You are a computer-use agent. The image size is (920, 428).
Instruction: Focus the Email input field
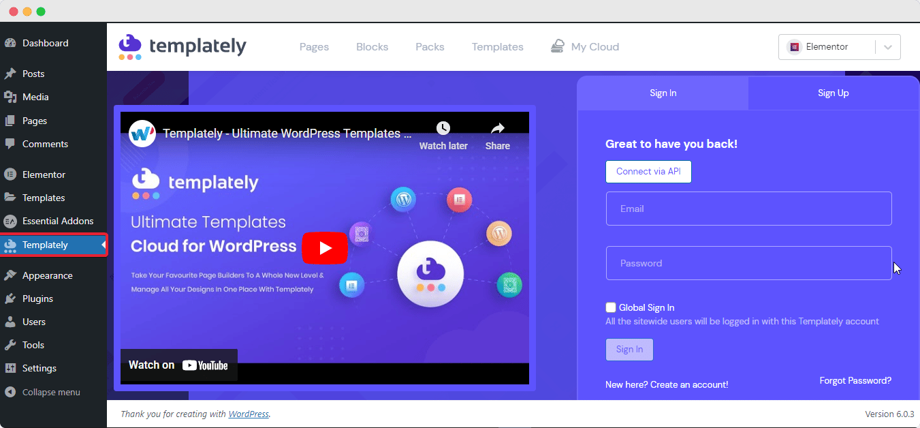pyautogui.click(x=748, y=209)
